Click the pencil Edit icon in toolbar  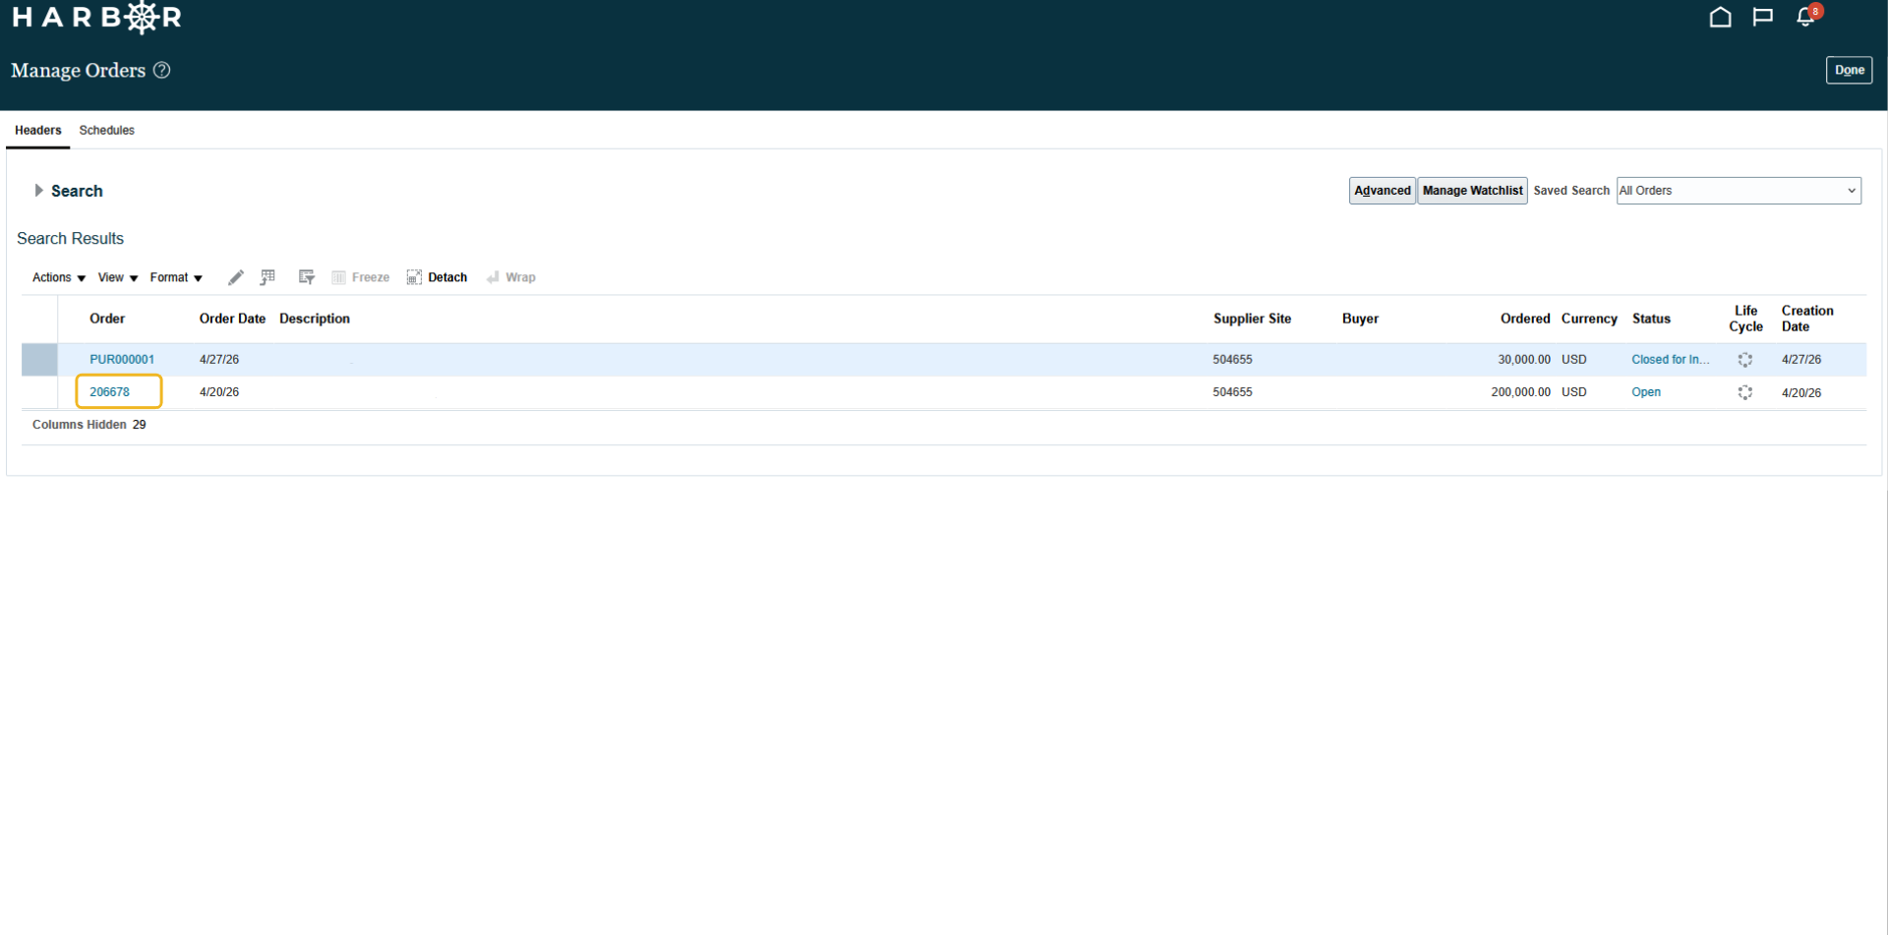236,277
